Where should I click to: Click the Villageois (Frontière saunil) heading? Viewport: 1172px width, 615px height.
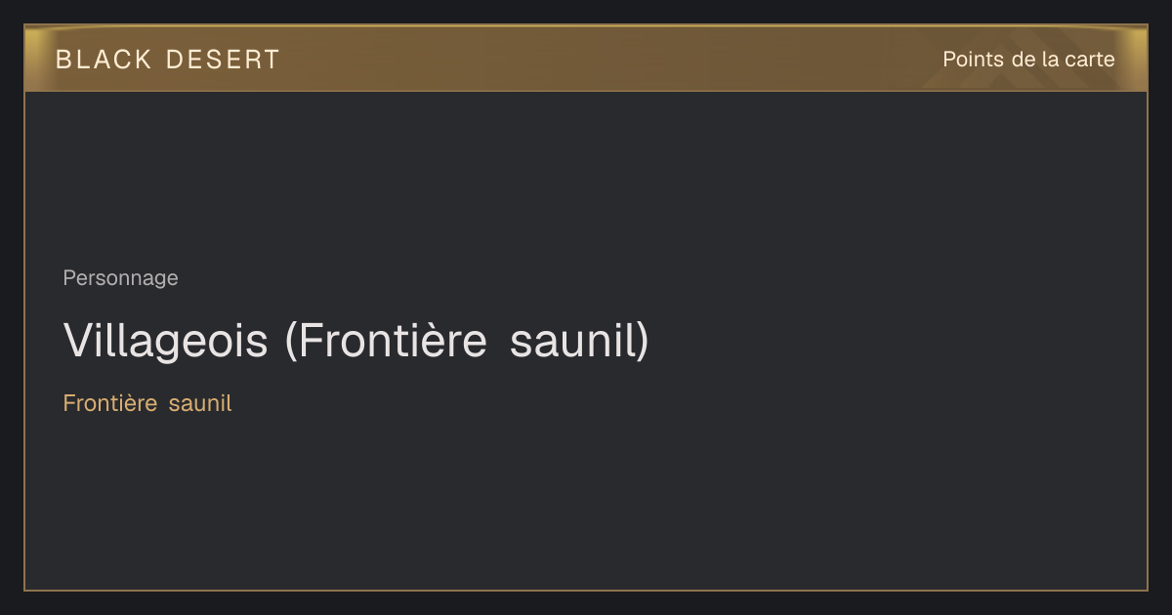(356, 341)
